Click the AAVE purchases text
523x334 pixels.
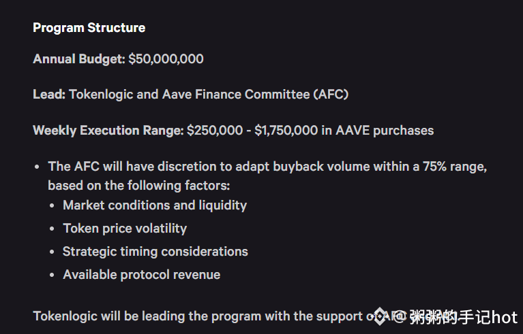(385, 131)
